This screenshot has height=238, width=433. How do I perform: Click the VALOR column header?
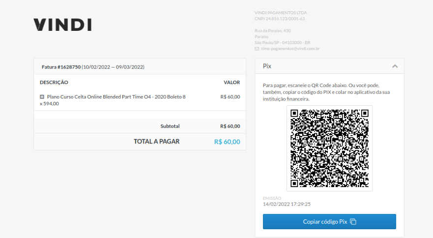[x=231, y=82]
